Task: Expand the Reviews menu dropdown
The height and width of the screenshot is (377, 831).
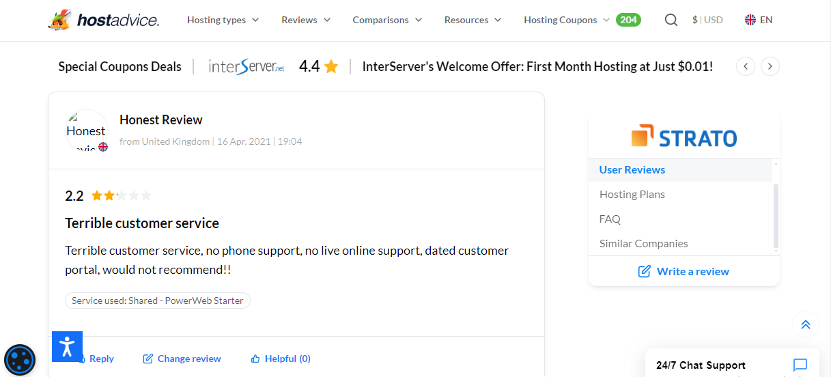Action: coord(306,20)
